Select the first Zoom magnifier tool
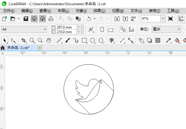Image resolution: width=186 pixels, height=129 pixels. pos(32,40)
